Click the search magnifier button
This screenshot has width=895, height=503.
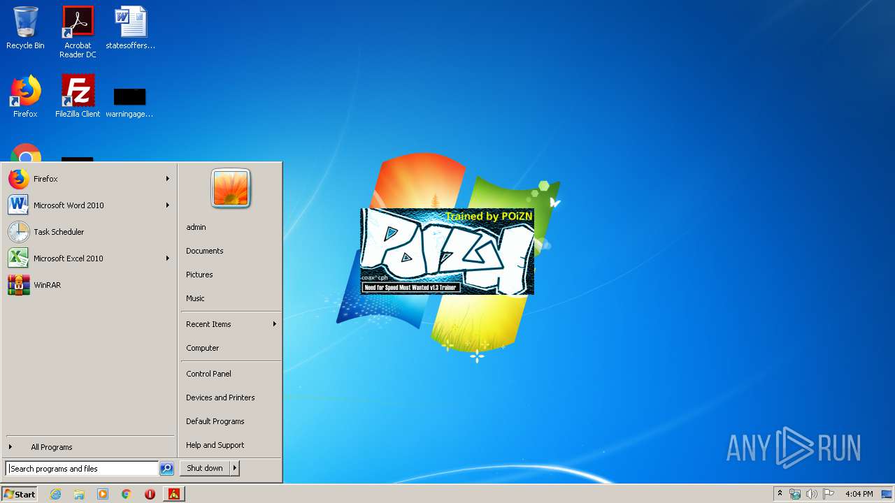(x=166, y=469)
